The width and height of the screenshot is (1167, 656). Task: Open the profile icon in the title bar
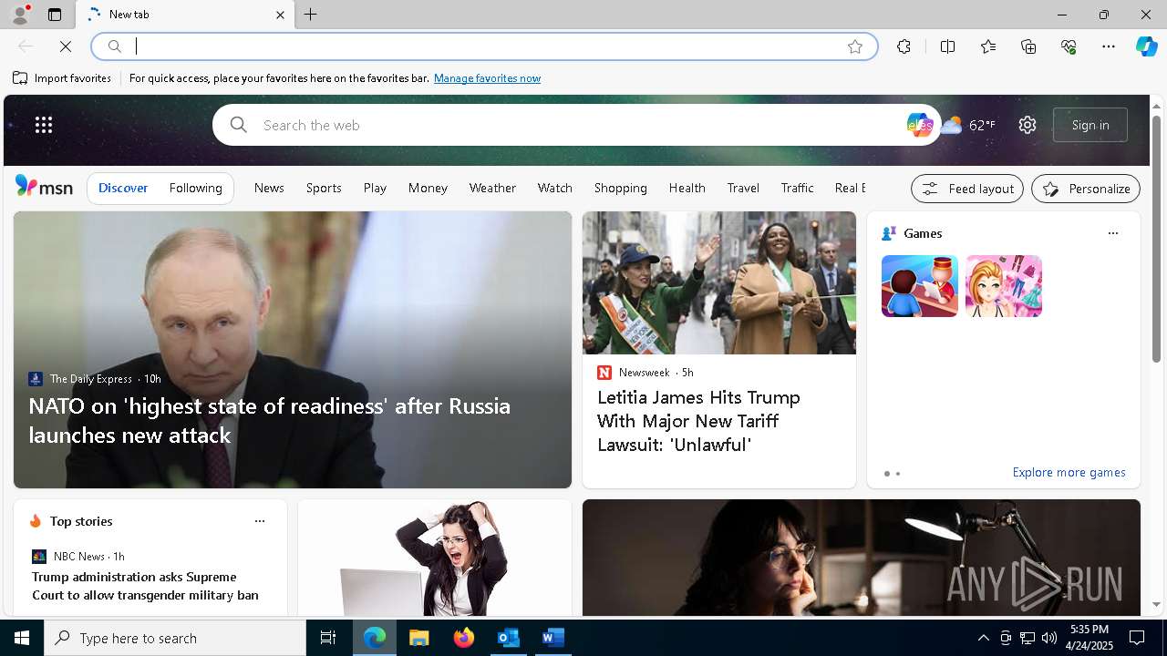(19, 15)
